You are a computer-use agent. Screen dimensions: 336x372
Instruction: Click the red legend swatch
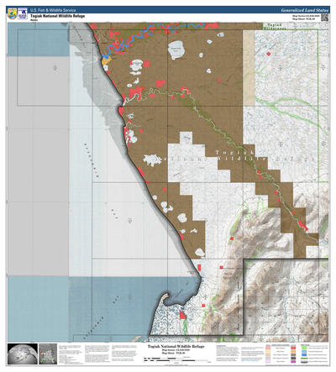click(293, 348)
